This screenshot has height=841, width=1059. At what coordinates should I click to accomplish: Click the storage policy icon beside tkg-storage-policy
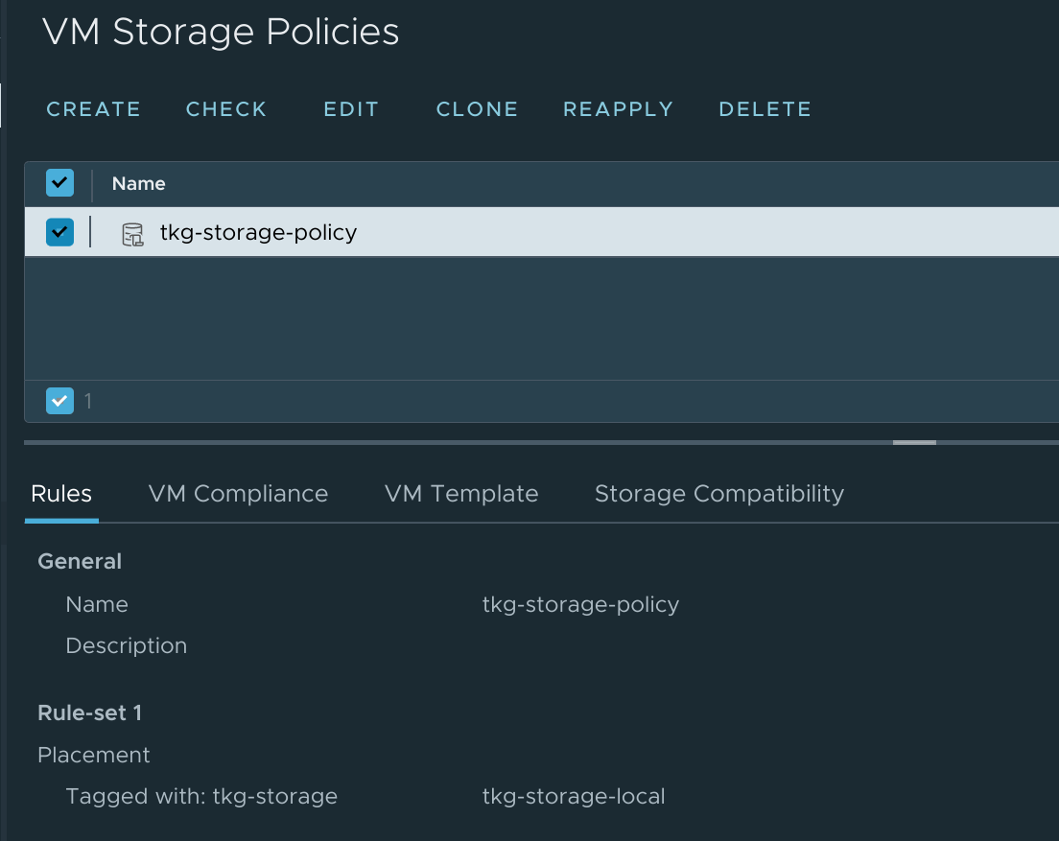(131, 234)
